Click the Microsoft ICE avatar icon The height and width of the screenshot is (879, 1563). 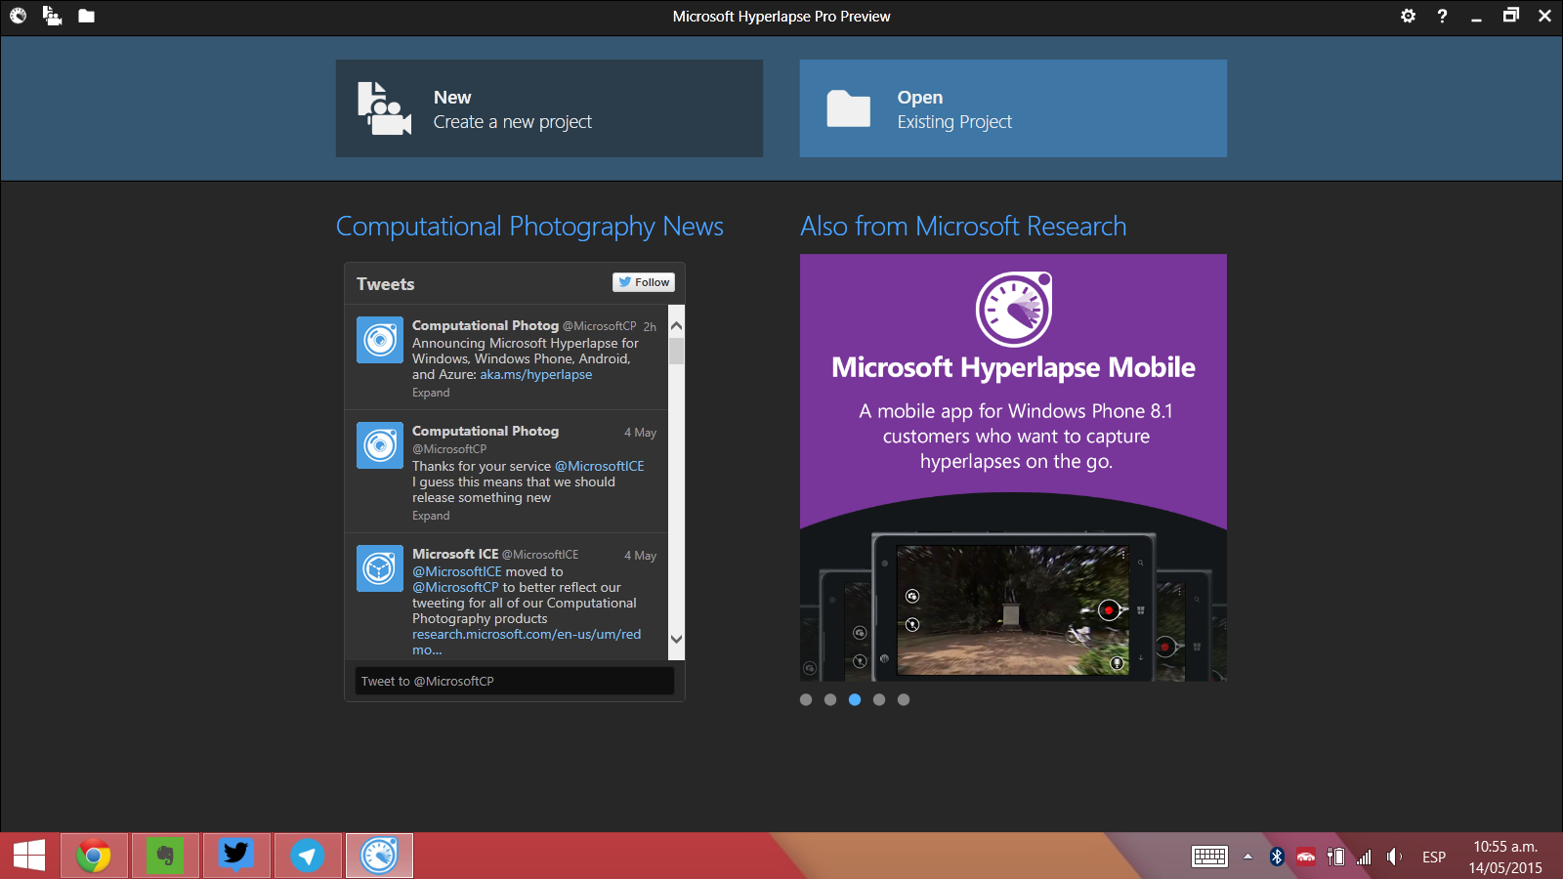tap(380, 568)
